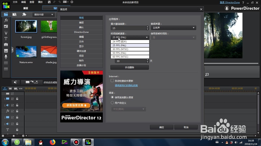The width and height of the screenshot is (261, 146).
Task: Click the add tracks icon
Action: click(16, 89)
